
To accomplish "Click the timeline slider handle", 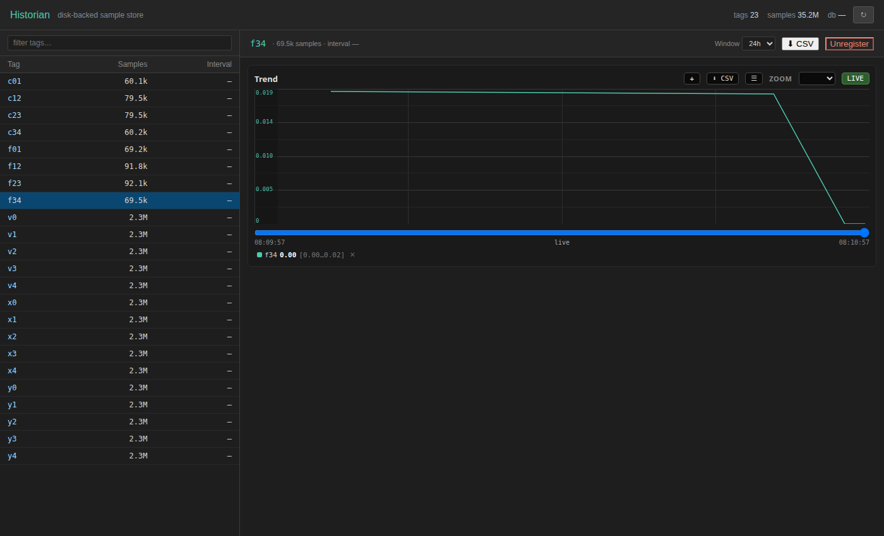I will tap(864, 233).
